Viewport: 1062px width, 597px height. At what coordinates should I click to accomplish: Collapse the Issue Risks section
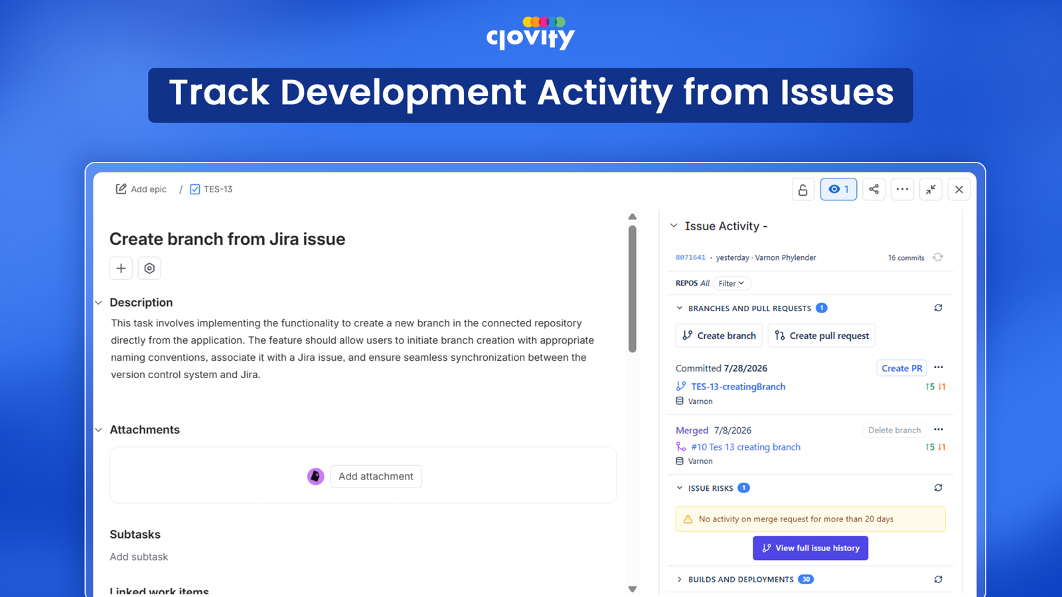click(679, 488)
